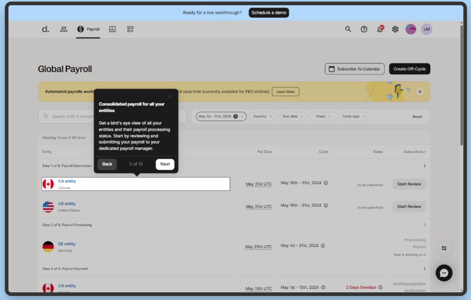Click the Create Off-Cycle button
This screenshot has height=300, width=471.
pyautogui.click(x=409, y=69)
